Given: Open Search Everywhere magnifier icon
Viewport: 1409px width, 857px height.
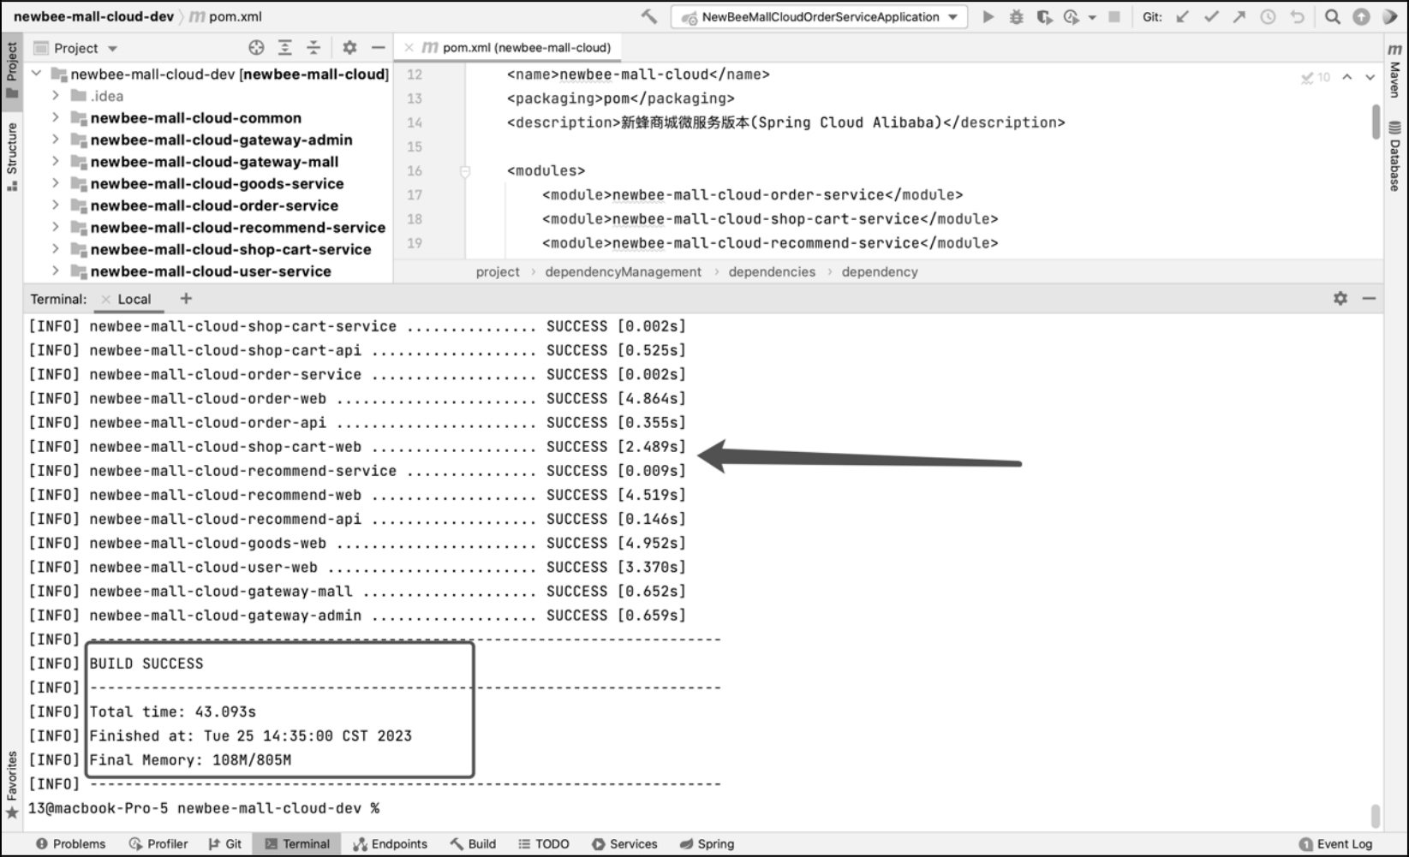Looking at the screenshot, I should tap(1333, 16).
